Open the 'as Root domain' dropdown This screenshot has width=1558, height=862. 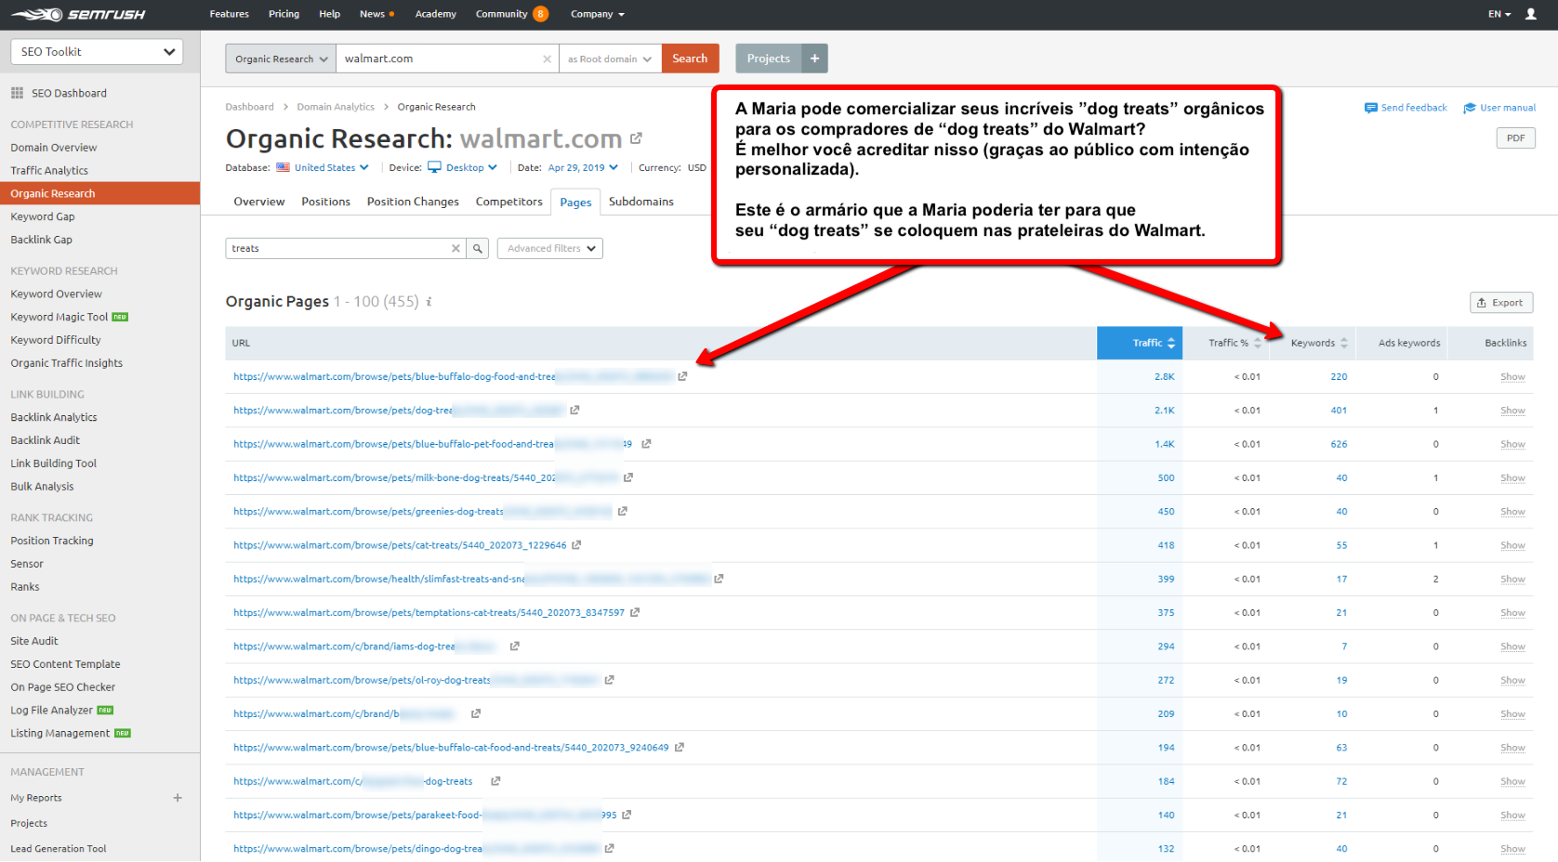click(610, 59)
